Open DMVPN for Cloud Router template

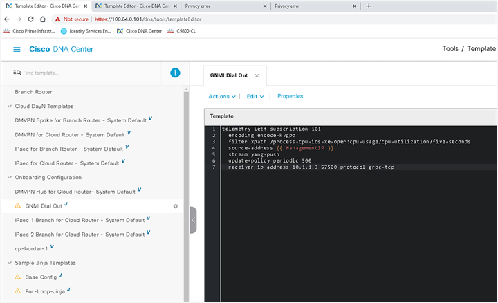coord(70,135)
